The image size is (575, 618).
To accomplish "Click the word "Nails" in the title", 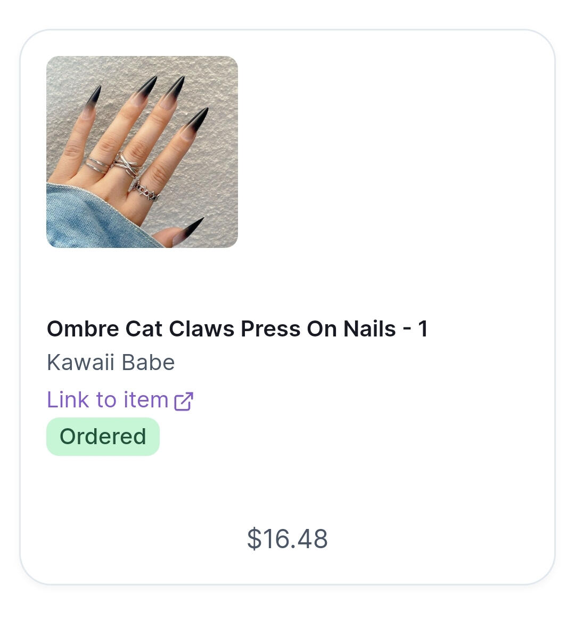I will (x=369, y=328).
